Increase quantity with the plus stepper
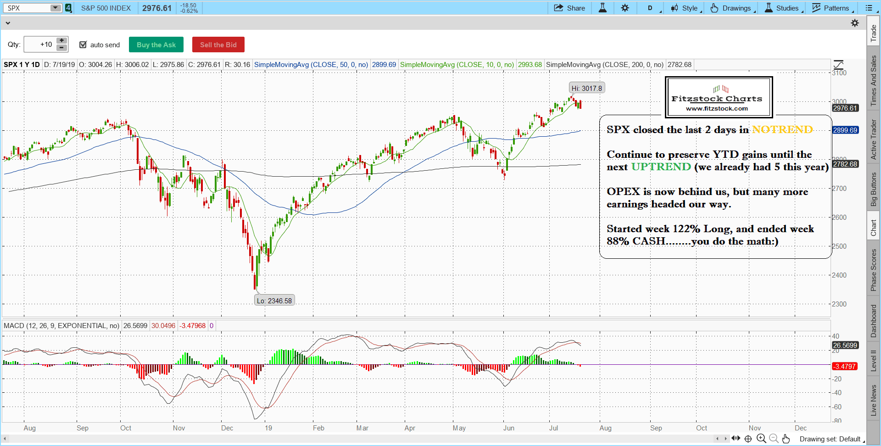This screenshot has width=881, height=446. pyautogui.click(x=61, y=41)
